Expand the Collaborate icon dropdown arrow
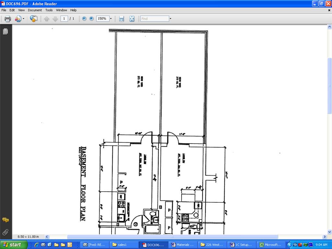Image resolution: width=332 pixels, height=249 pixels. (x=23, y=19)
